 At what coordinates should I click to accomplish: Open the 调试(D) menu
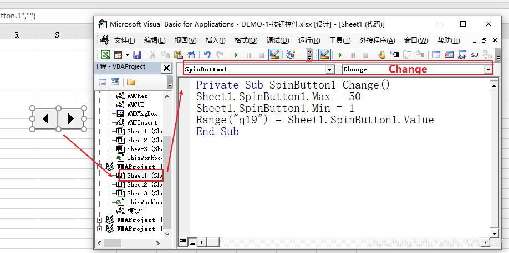(x=278, y=40)
